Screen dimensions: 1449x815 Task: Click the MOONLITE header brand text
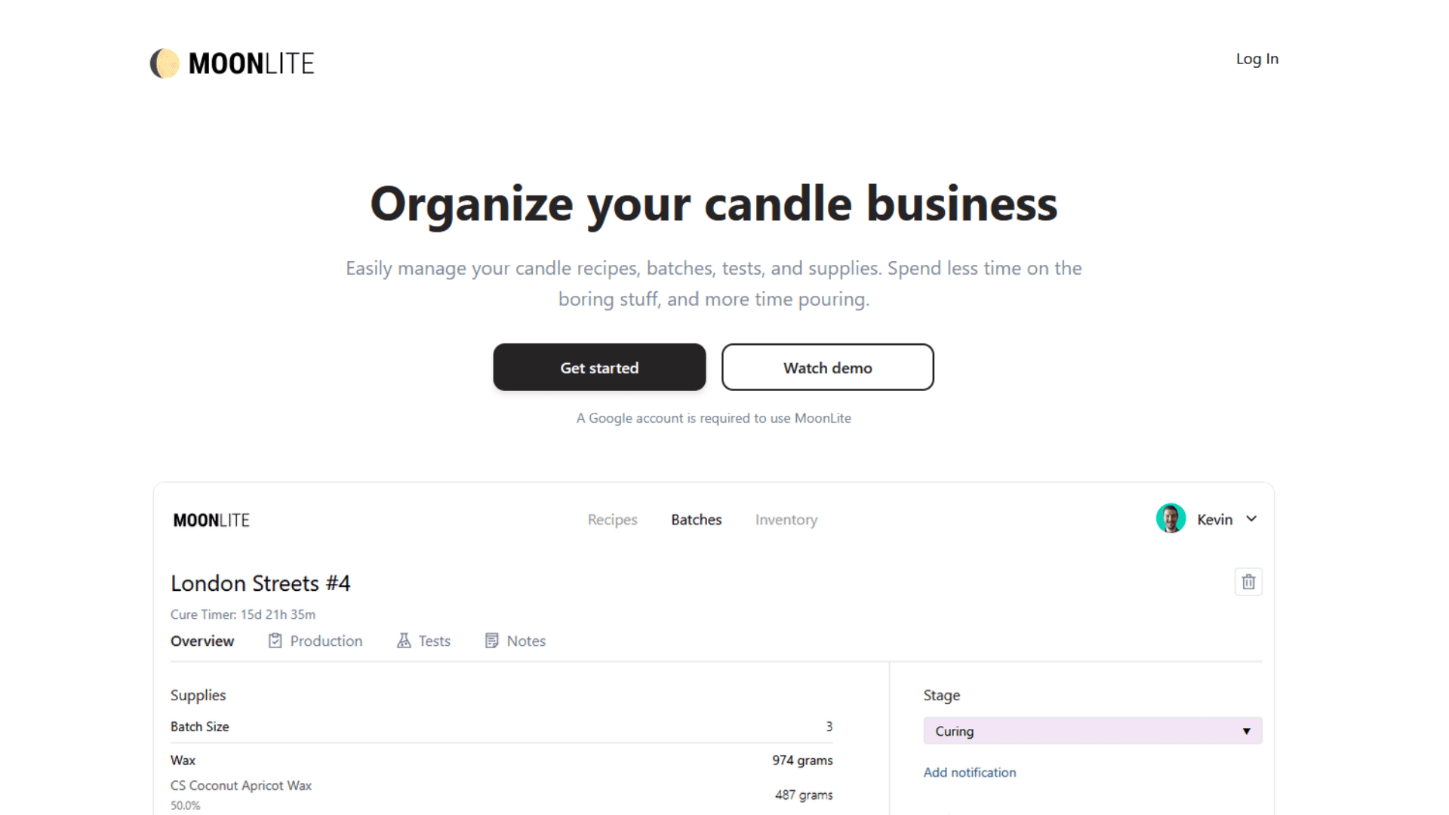coord(251,63)
